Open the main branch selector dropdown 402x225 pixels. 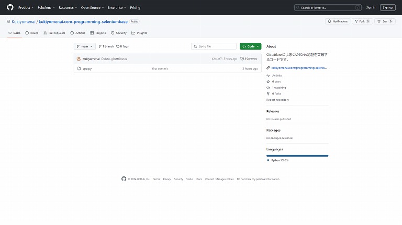[85, 46]
